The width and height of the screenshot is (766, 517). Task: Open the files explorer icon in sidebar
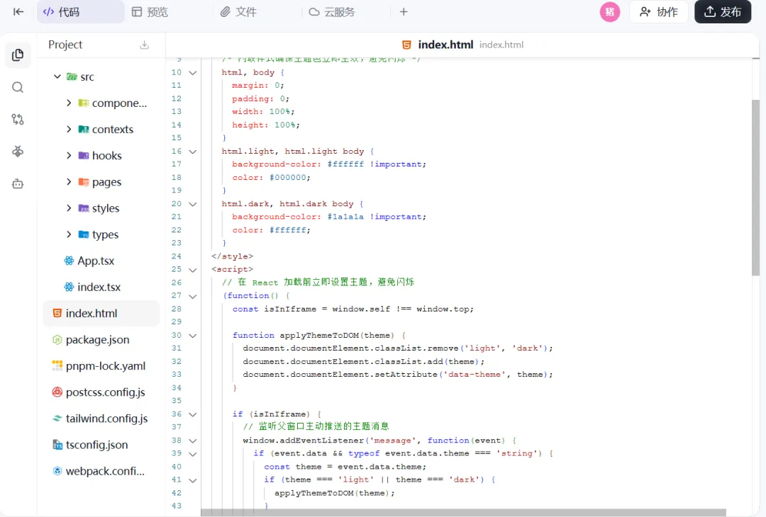pyautogui.click(x=18, y=55)
